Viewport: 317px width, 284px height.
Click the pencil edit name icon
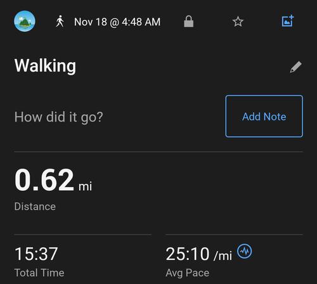pyautogui.click(x=295, y=67)
